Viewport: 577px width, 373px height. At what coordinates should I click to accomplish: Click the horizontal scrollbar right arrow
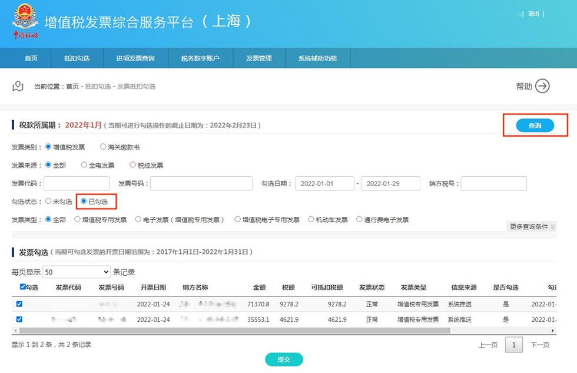[x=552, y=331]
